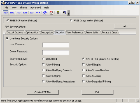Select the BMP output toolbar icon
Image resolution: width=140 pixels, height=103 pixels.
25,13
